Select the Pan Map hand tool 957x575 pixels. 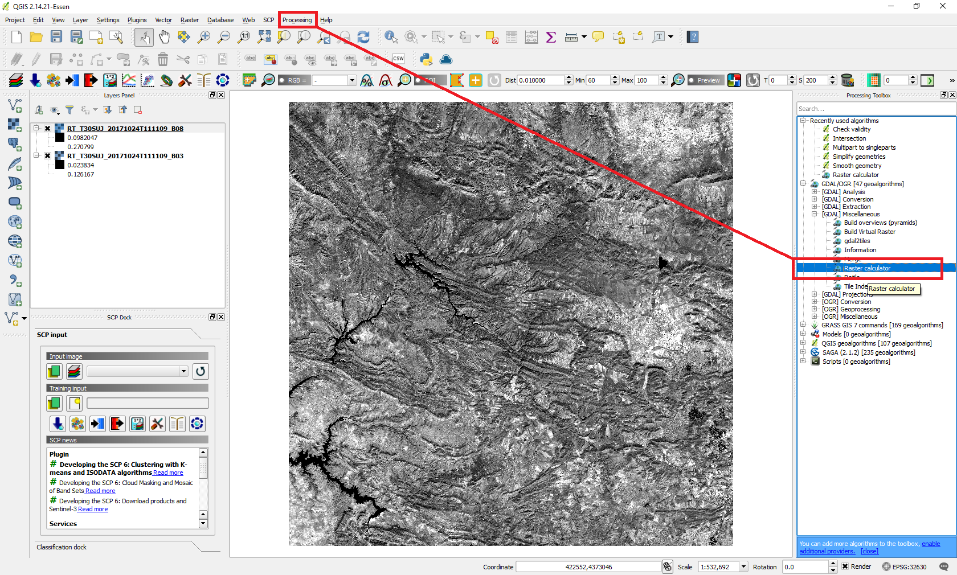pyautogui.click(x=164, y=37)
